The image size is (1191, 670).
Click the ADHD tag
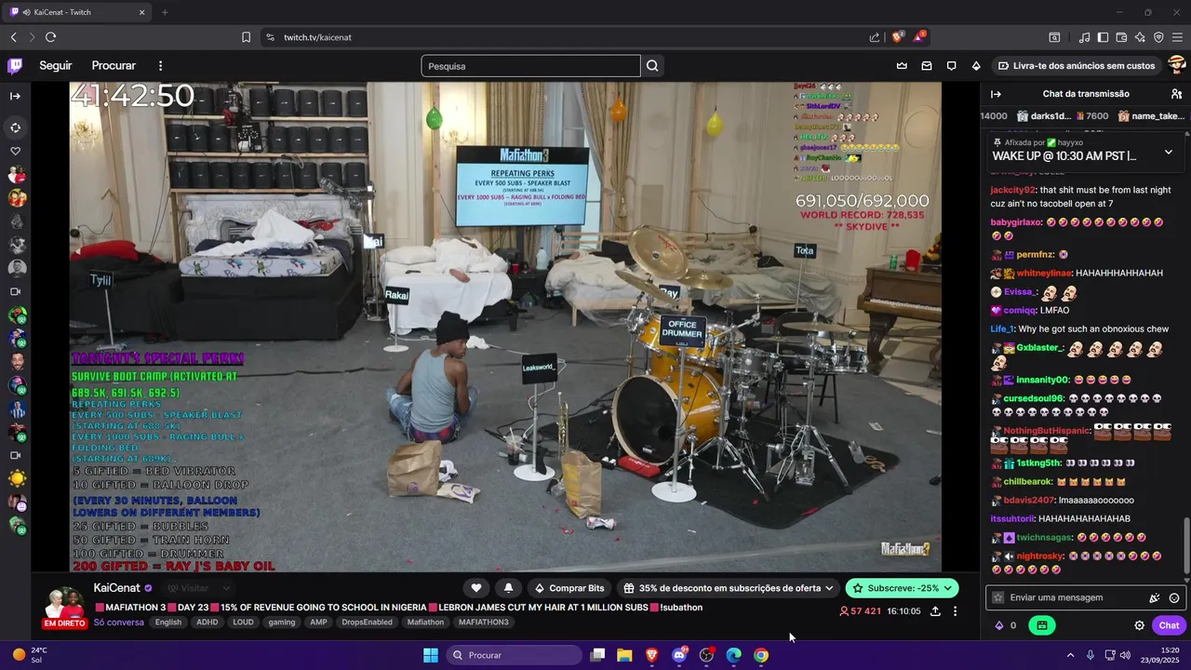(x=207, y=623)
